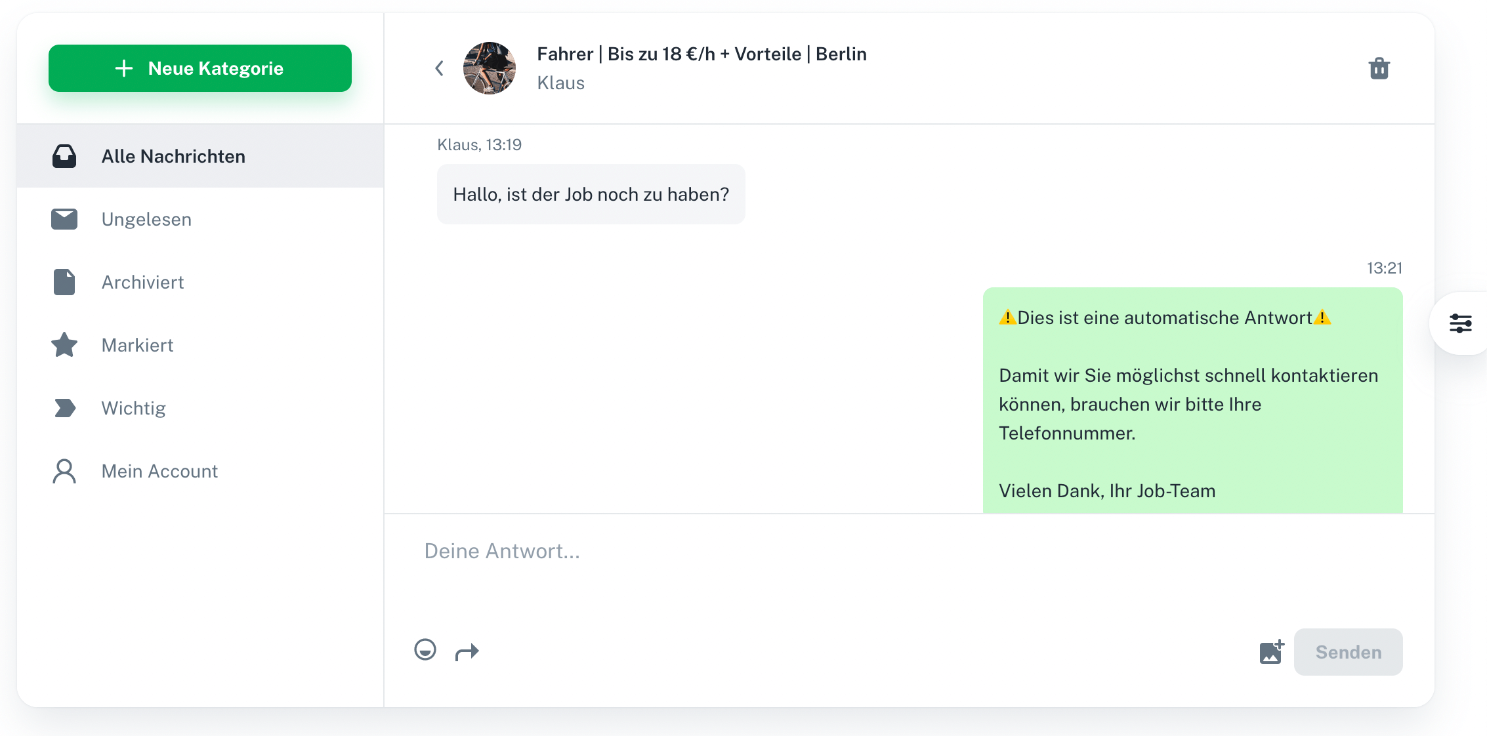This screenshot has width=1487, height=736.
Task: Click the star icon beside Markiert
Action: coord(64,345)
